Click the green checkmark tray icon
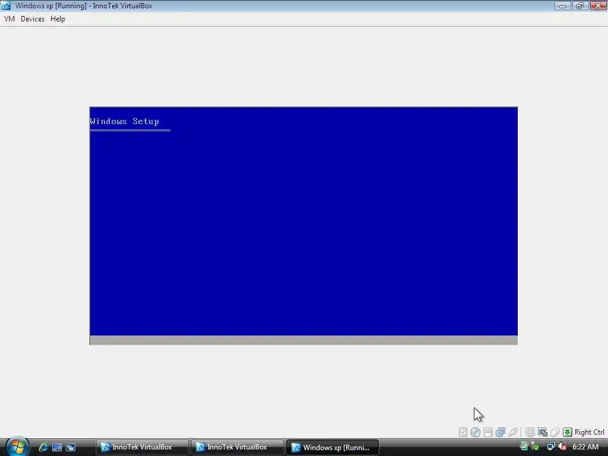 [x=536, y=446]
